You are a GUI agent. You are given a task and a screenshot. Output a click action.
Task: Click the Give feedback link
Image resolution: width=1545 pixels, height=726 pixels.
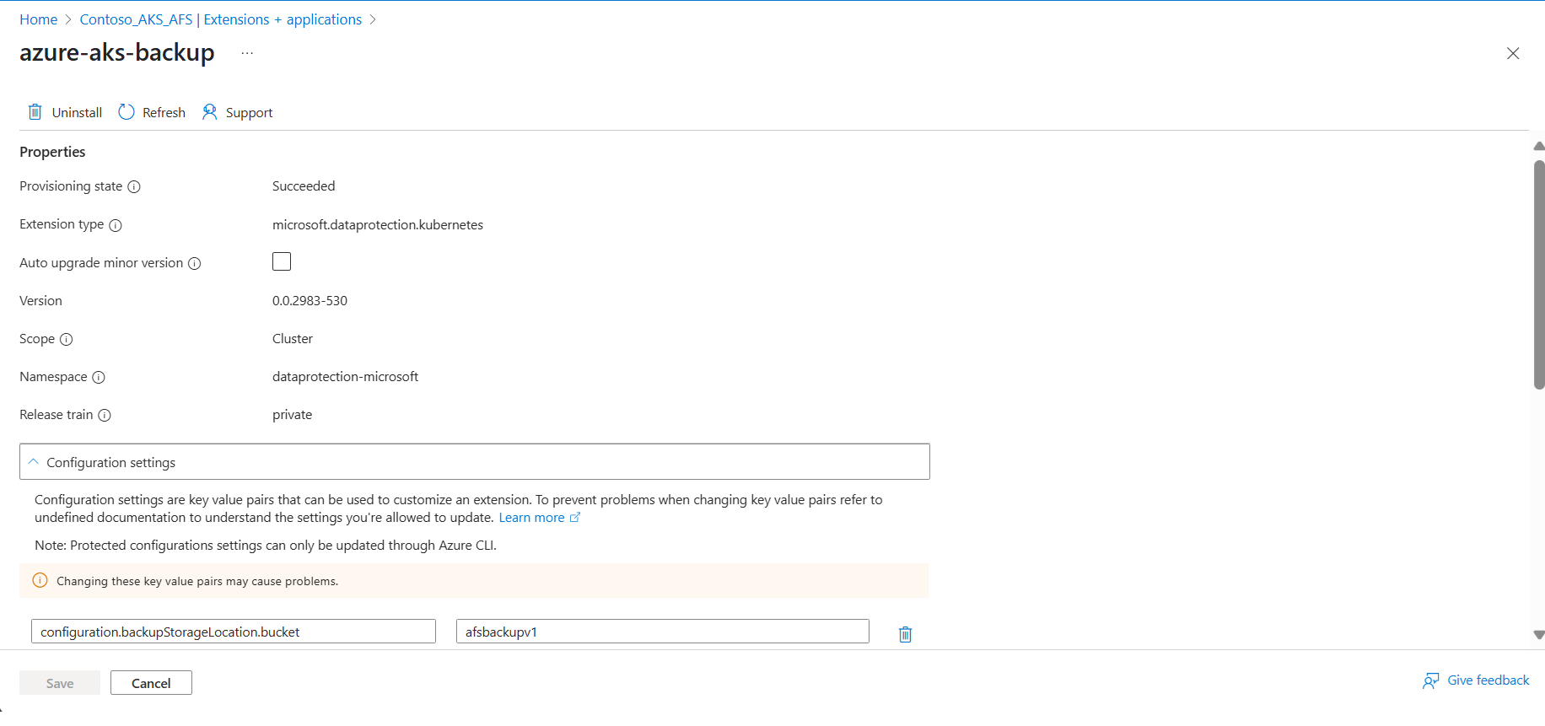point(1488,680)
